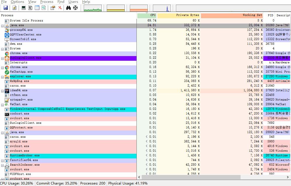291x186 pixels.
Task: Open System Information from the toolbar
Action: click(24, 8)
